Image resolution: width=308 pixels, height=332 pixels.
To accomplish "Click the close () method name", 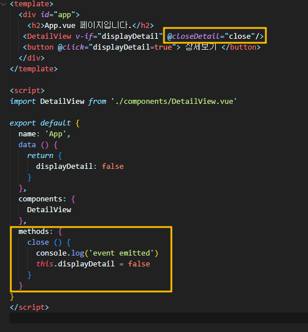I will click(x=38, y=242).
